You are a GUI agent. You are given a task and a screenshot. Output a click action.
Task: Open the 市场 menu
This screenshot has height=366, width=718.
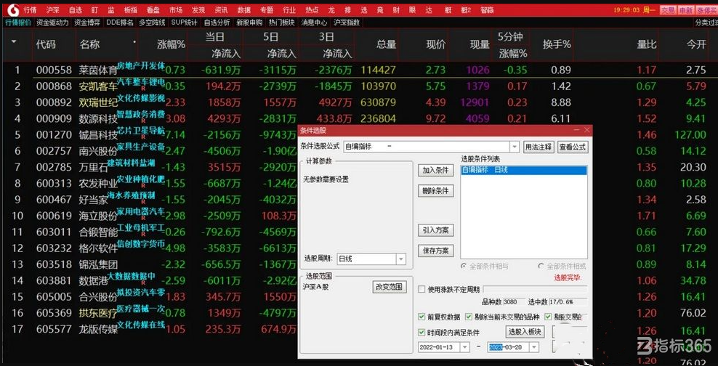(175, 9)
